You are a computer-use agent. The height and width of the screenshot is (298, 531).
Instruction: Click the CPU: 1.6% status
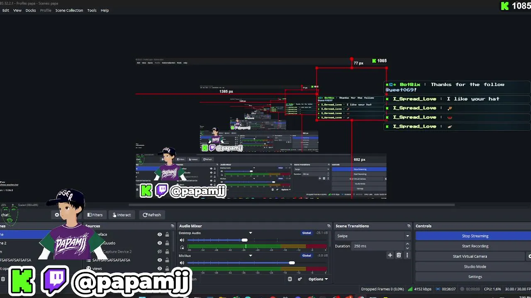[493, 289]
